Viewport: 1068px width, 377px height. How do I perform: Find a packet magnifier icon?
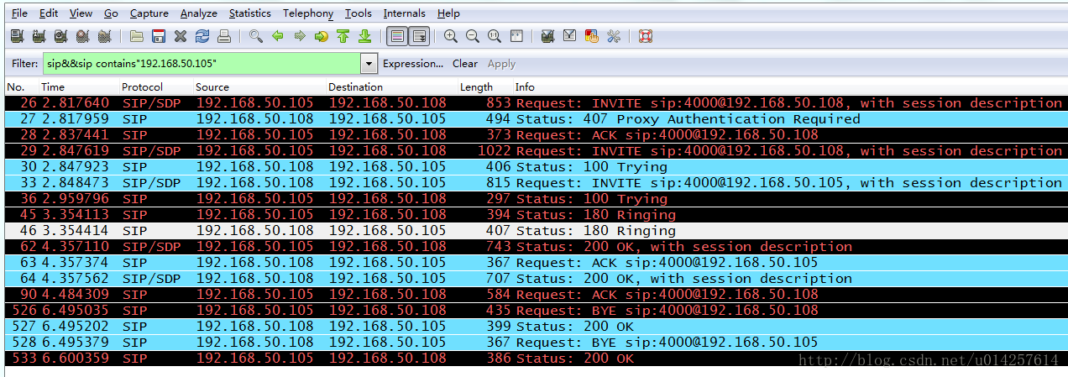click(256, 36)
